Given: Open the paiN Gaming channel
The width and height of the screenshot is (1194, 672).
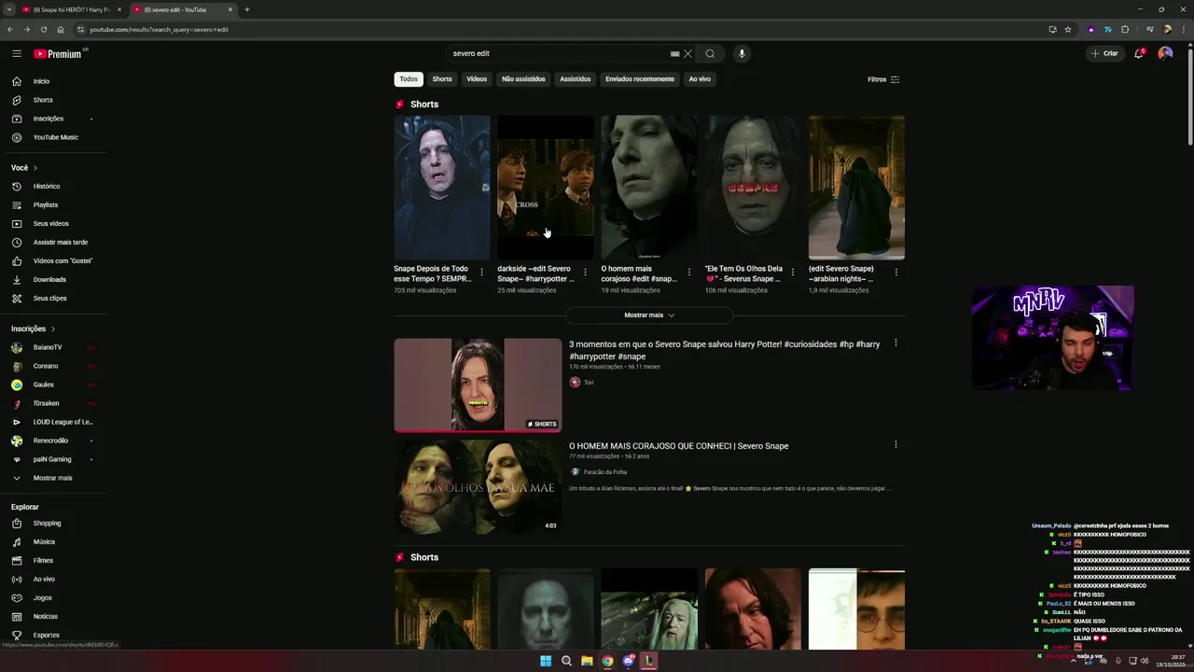Looking at the screenshot, I should pyautogui.click(x=54, y=459).
